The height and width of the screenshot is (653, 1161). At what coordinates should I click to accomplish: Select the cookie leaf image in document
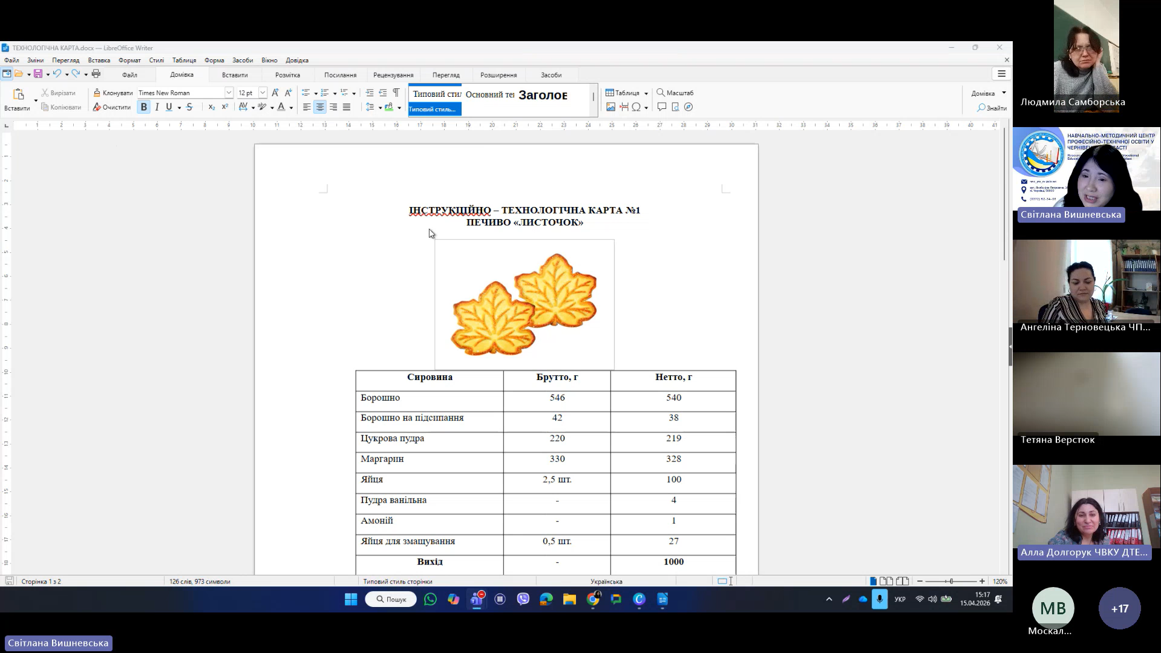point(524,304)
